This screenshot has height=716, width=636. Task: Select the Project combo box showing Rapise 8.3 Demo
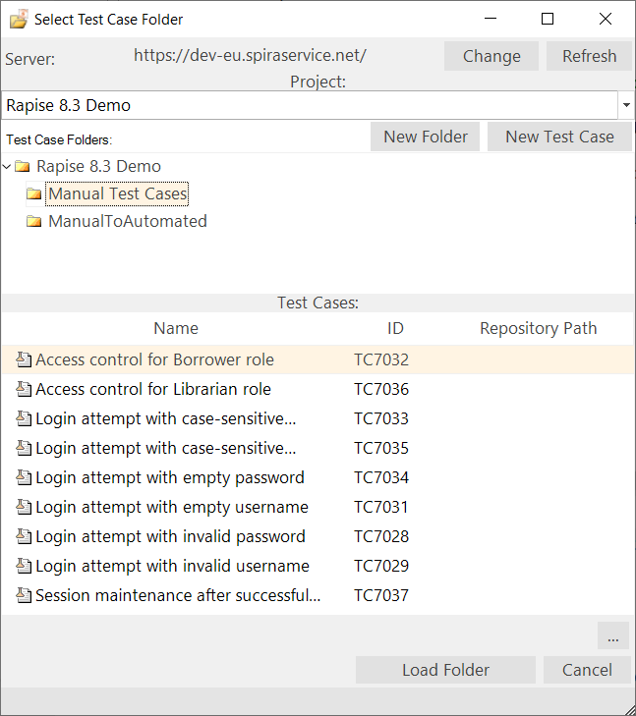click(x=310, y=105)
